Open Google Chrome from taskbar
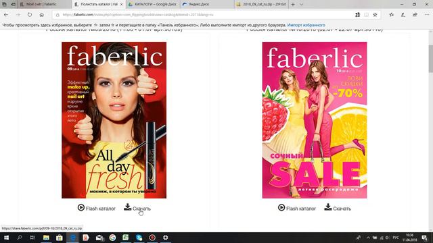Screen dimensions: 433x243 pos(112,238)
